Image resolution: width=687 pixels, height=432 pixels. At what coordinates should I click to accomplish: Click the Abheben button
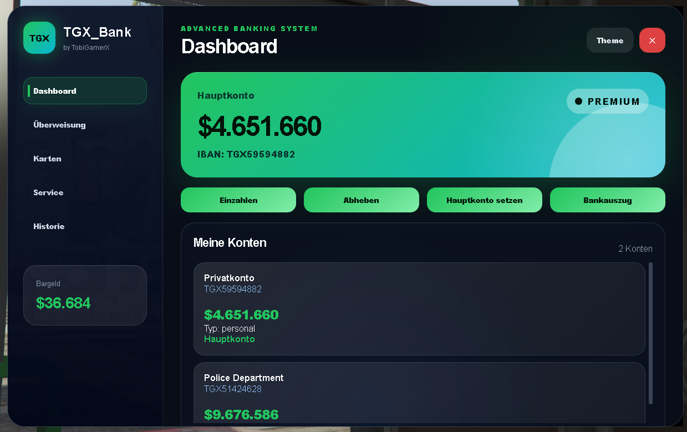pyautogui.click(x=362, y=200)
